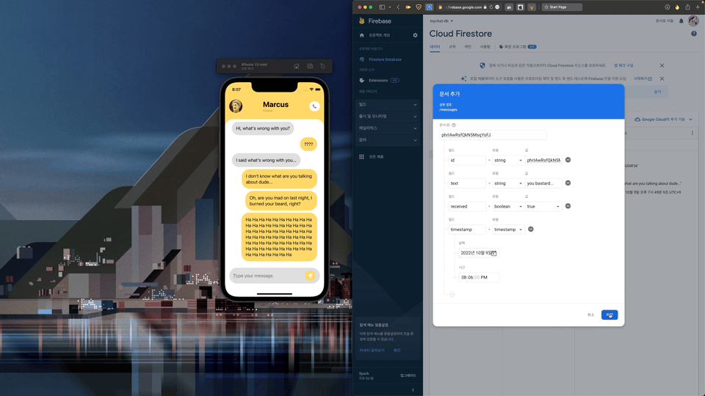Open all products grid icon

coord(361,157)
